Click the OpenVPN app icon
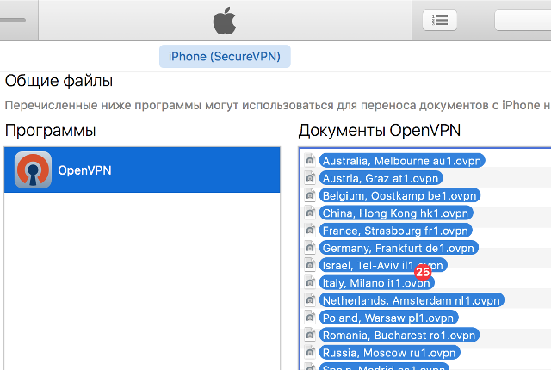The height and width of the screenshot is (370, 551). 33,170
